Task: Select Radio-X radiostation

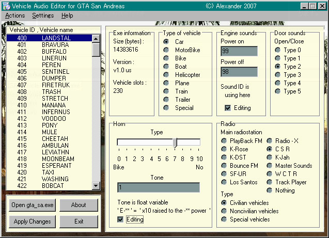Action: tap(270, 141)
